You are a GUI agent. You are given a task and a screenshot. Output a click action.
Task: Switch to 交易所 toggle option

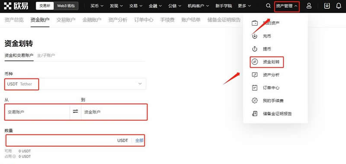(45, 6)
